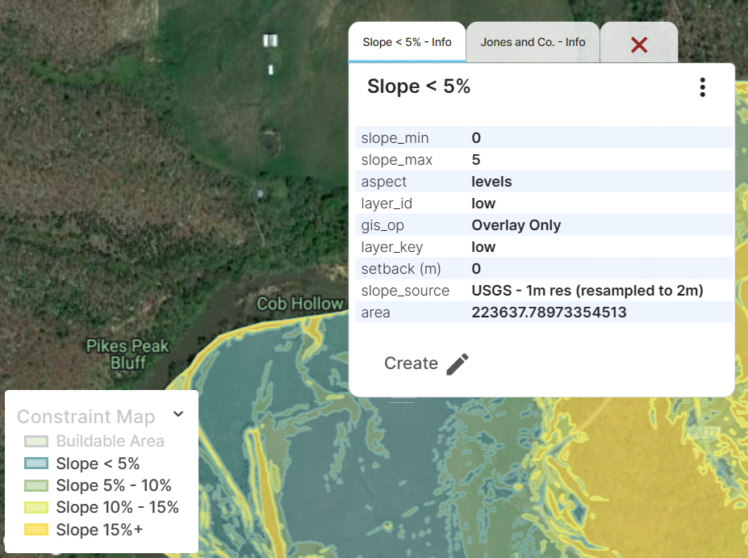This screenshot has width=748, height=558.
Task: Click the Slope 10% - 15% legend swatch
Action: tap(36, 507)
